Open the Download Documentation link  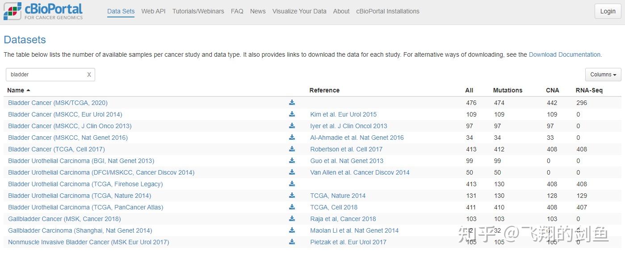[565, 54]
